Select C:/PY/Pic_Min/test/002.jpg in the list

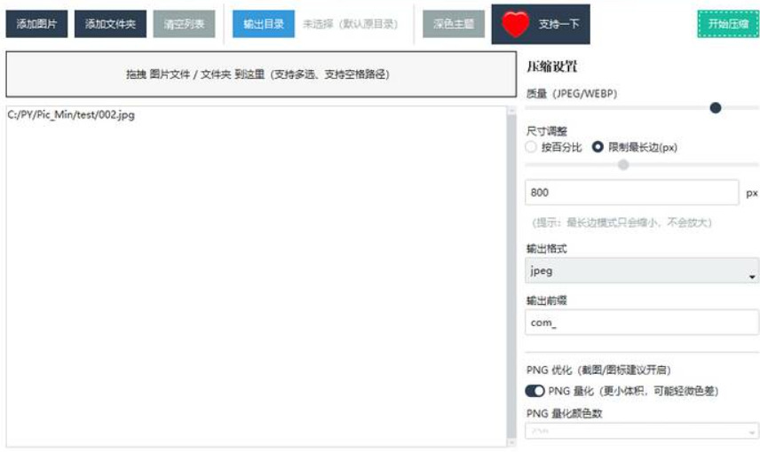click(71, 114)
